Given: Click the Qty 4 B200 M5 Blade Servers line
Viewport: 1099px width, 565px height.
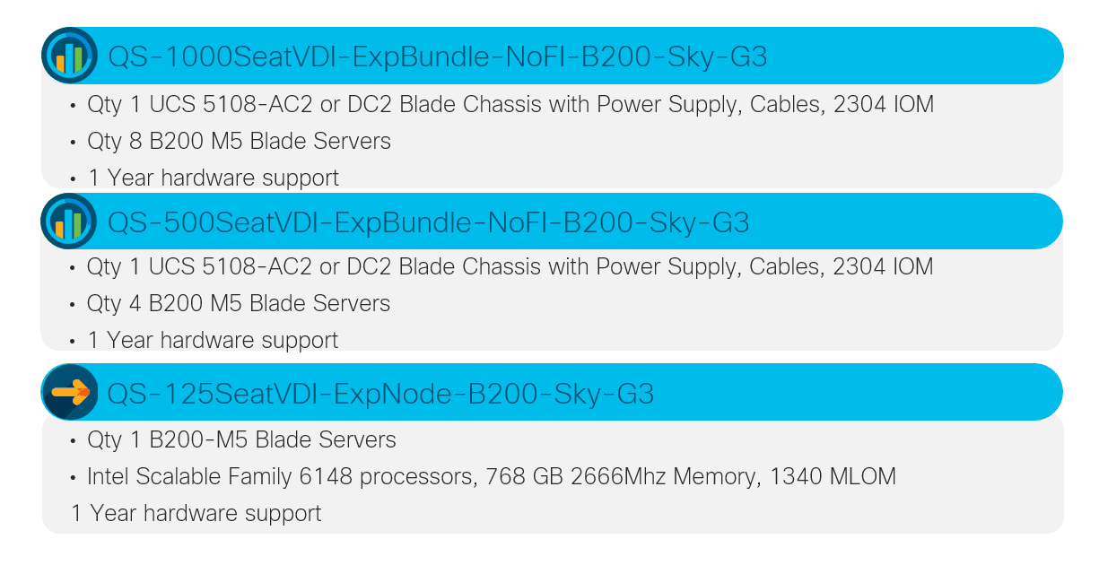Looking at the screenshot, I should pos(239,303).
